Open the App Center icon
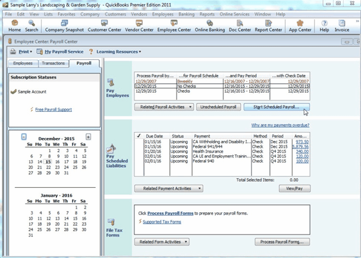Image resolution: width=361 pixels, height=258 pixels. 300,23
